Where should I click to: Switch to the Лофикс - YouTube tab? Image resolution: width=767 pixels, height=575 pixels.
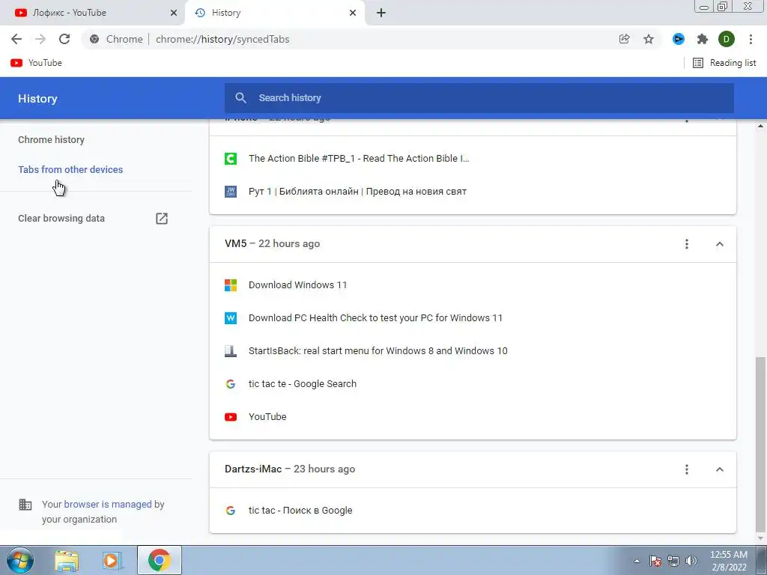(92, 13)
